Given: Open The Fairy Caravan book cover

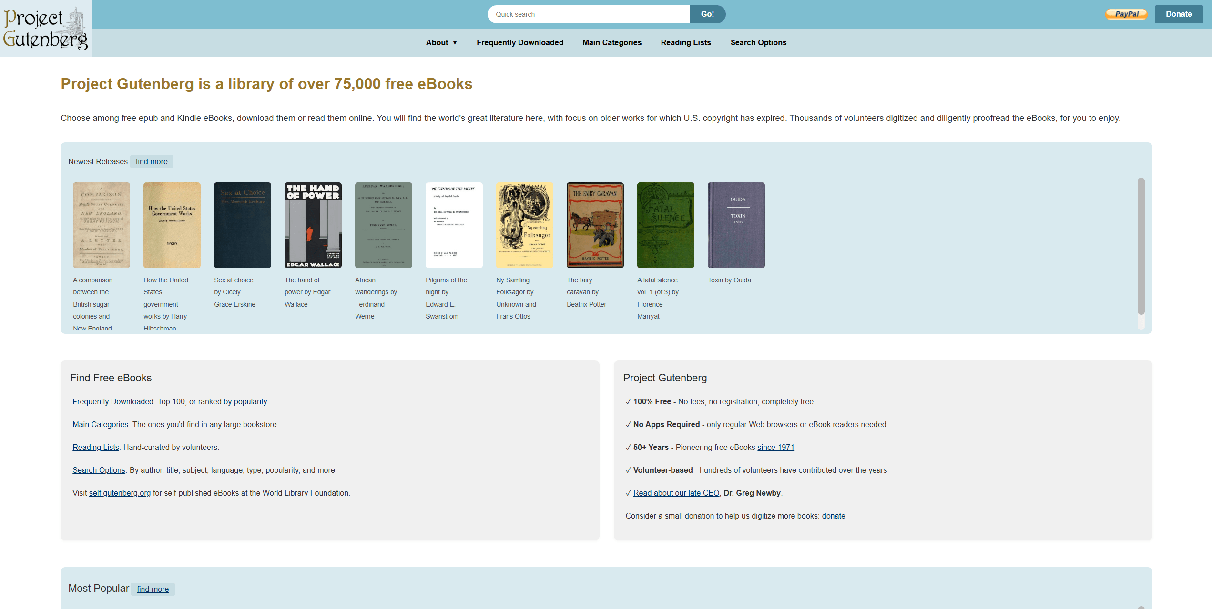Looking at the screenshot, I should pos(595,225).
